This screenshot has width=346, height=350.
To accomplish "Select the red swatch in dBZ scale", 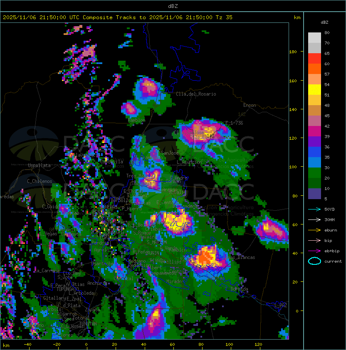I will point(314,59).
